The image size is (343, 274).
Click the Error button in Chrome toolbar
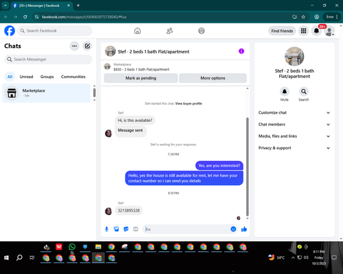tap(332, 17)
